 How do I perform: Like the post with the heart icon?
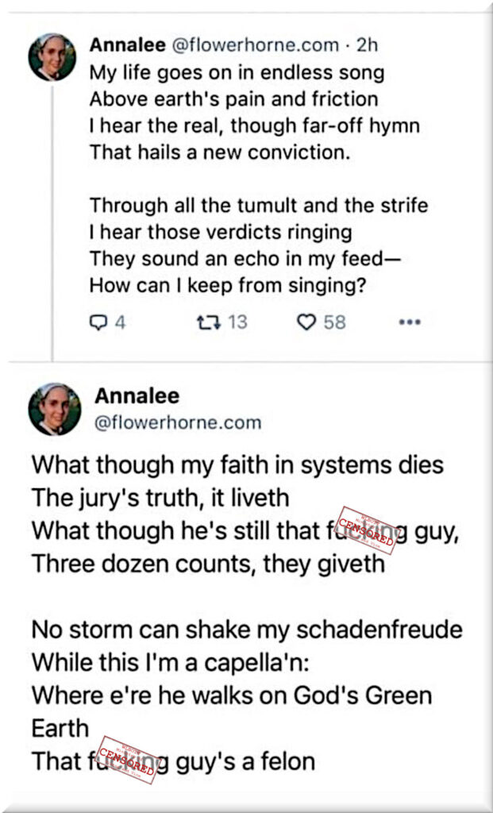306,322
